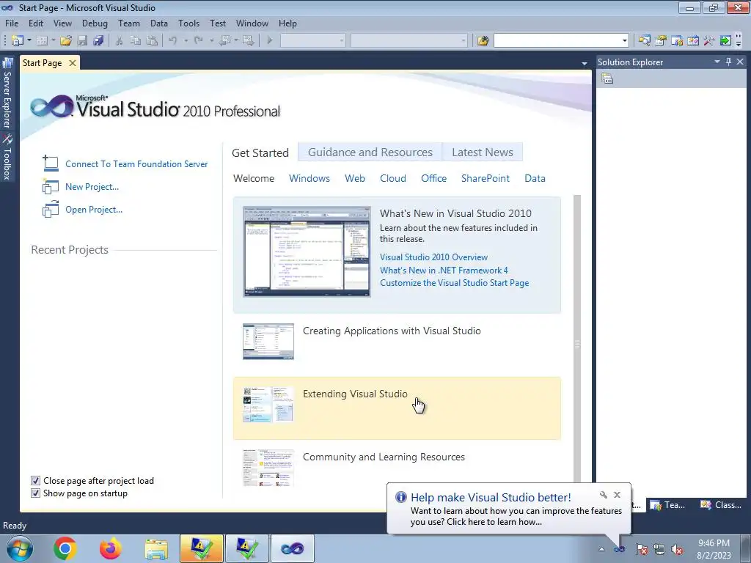This screenshot has height=563, width=751.
Task: Open the New Project icon dropdown arrow
Action: [29, 41]
